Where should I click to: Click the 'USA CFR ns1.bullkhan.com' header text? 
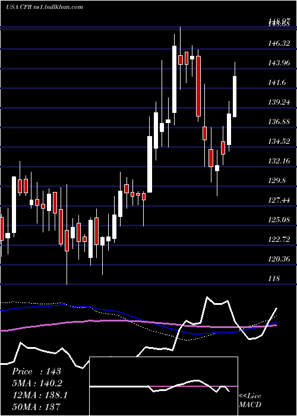[x=44, y=7]
